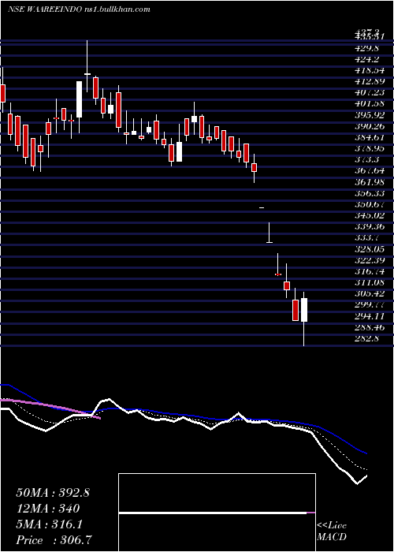Click the 322.39 axis value
394x552 pixels.
(x=371, y=260)
